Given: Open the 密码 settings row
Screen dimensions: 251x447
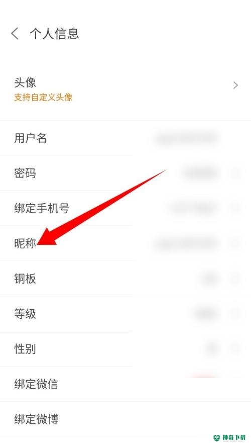Looking at the screenshot, I should pos(125,173).
